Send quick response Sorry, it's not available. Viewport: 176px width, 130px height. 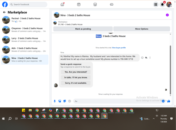[x=76, y=83]
